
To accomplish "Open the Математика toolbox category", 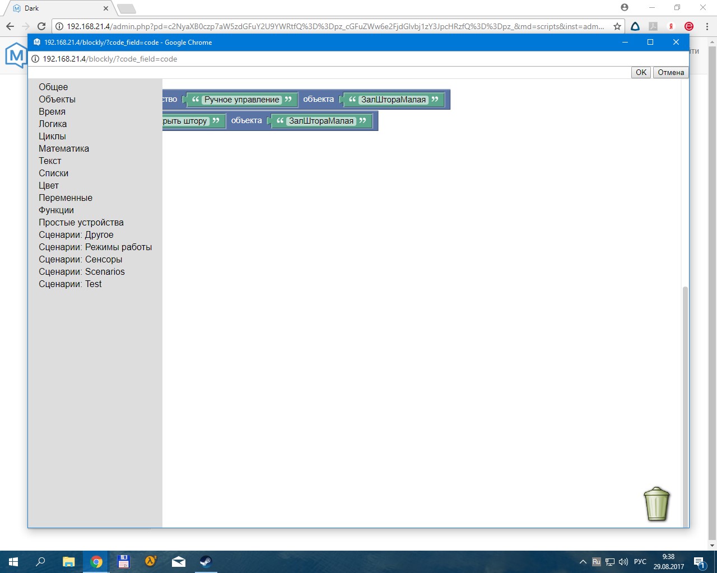I will pos(64,148).
